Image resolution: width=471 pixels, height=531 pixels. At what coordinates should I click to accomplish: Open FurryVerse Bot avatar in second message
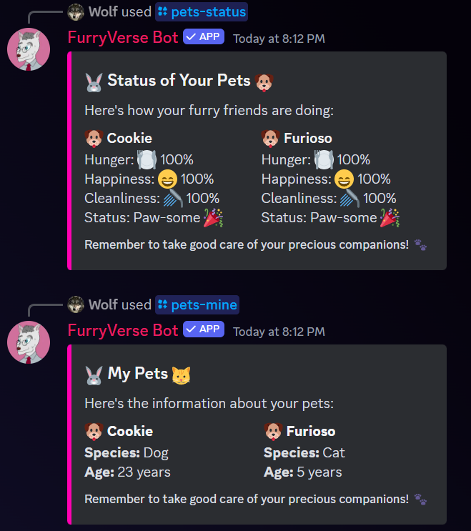pos(29,342)
